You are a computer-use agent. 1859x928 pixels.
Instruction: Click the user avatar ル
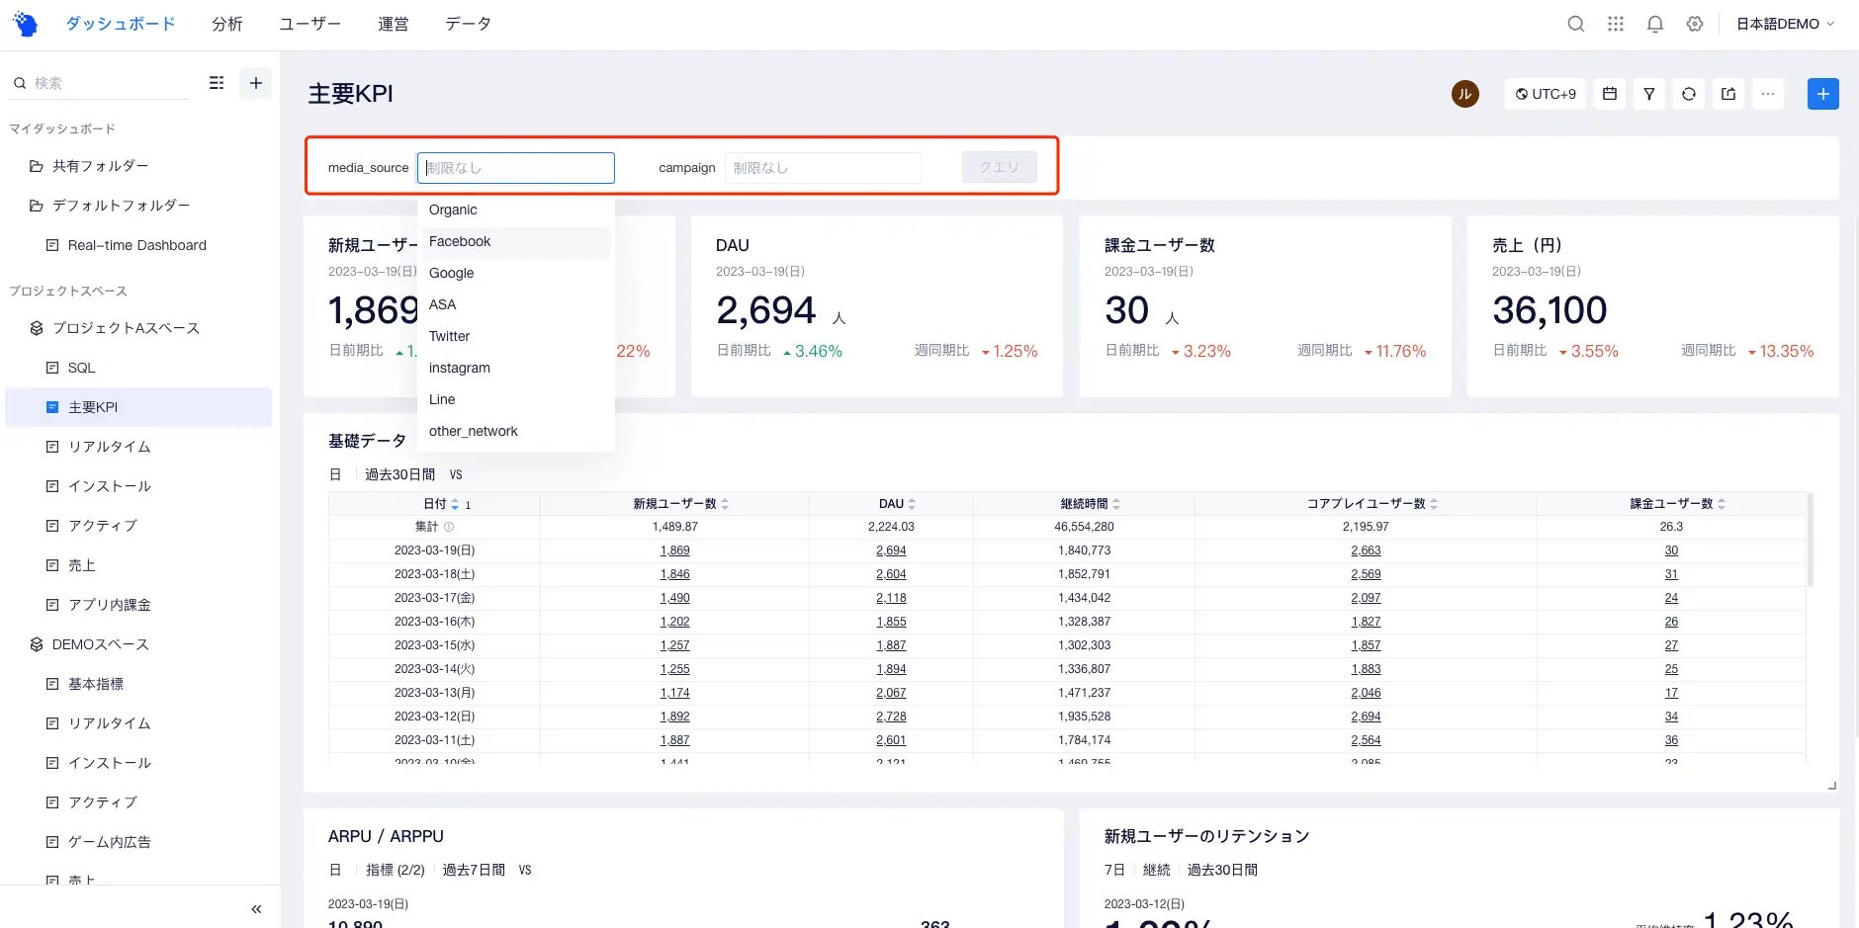pos(1465,94)
